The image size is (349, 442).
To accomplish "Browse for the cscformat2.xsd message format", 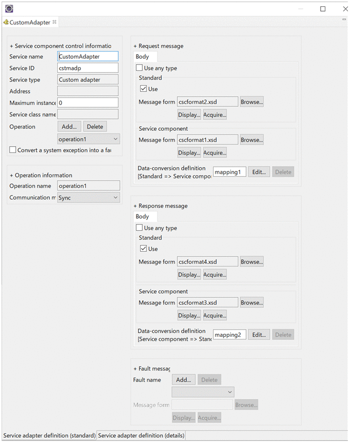I will 251,102.
